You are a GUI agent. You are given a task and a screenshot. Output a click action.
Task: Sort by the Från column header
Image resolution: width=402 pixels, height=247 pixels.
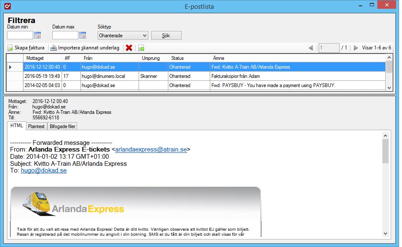[109, 58]
